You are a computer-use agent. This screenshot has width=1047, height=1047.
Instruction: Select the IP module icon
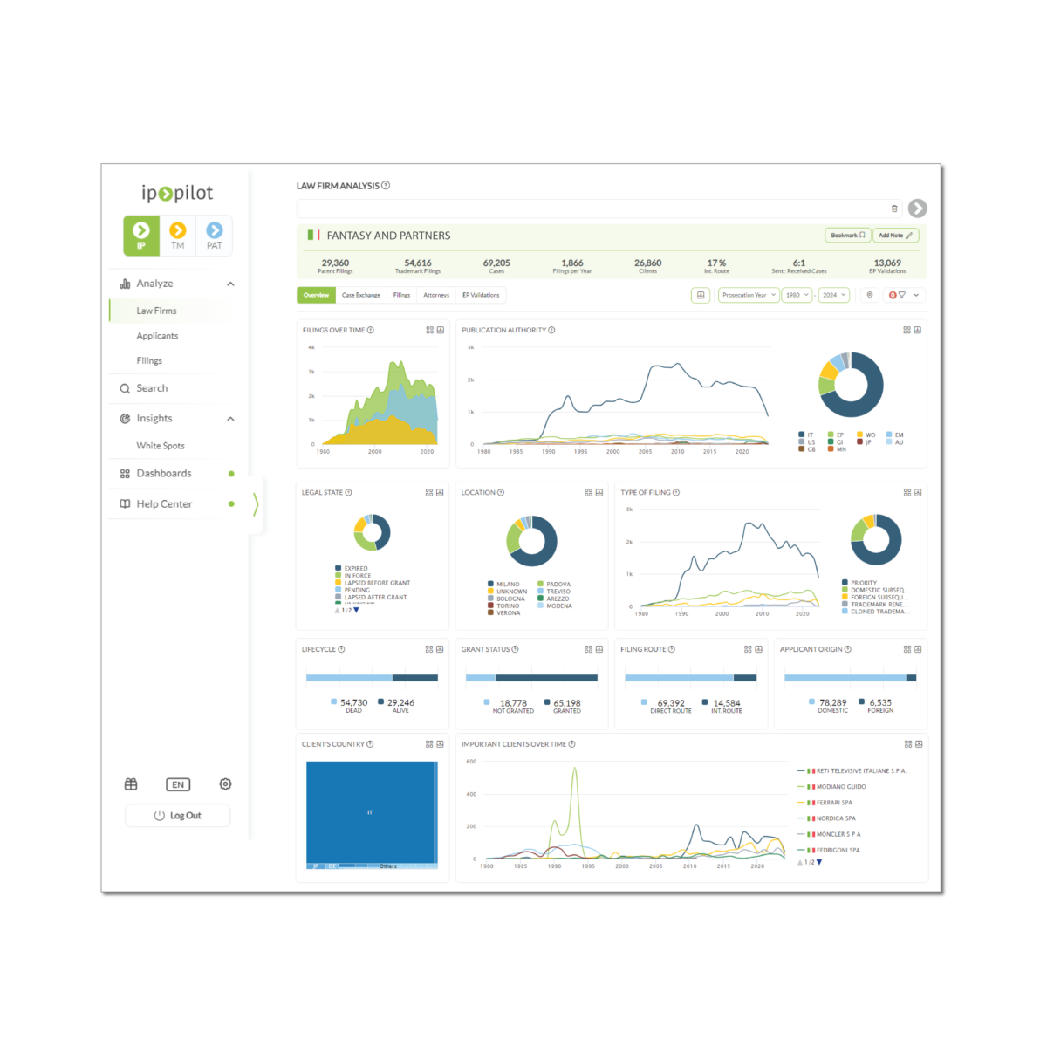pyautogui.click(x=141, y=235)
